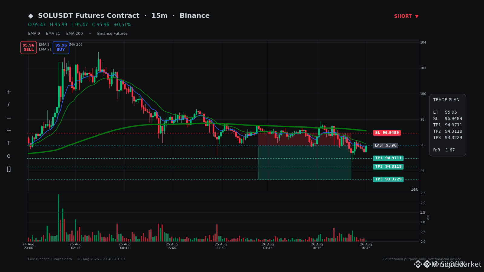Viewport: 484px width, 272px height.
Task: Click TP3 93.3229 row in Trade Plan panel
Action: click(448, 138)
